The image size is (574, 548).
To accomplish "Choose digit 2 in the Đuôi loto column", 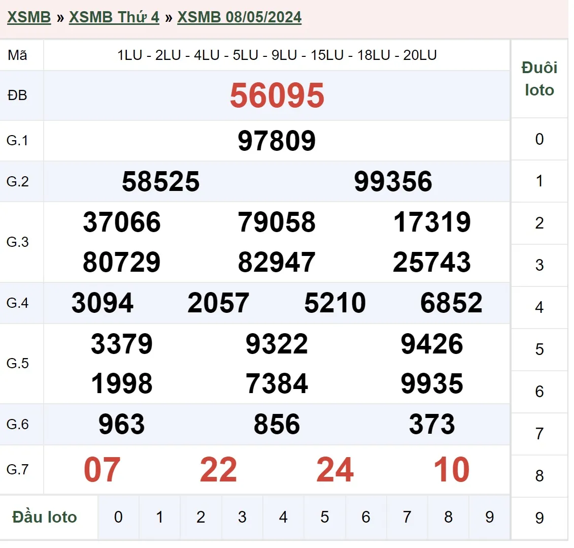I will point(539,223).
